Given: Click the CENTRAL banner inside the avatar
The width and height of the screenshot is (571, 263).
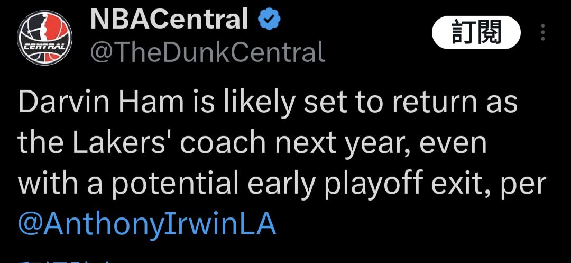Looking at the screenshot, I should pyautogui.click(x=44, y=47).
